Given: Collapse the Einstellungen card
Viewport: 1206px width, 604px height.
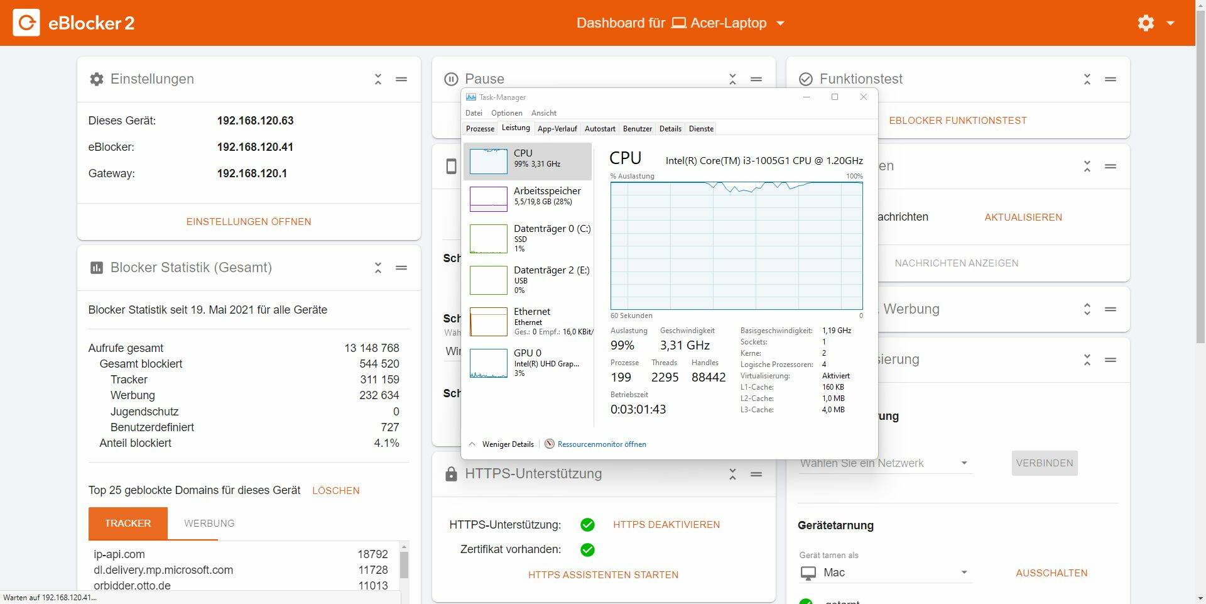Looking at the screenshot, I should [378, 79].
